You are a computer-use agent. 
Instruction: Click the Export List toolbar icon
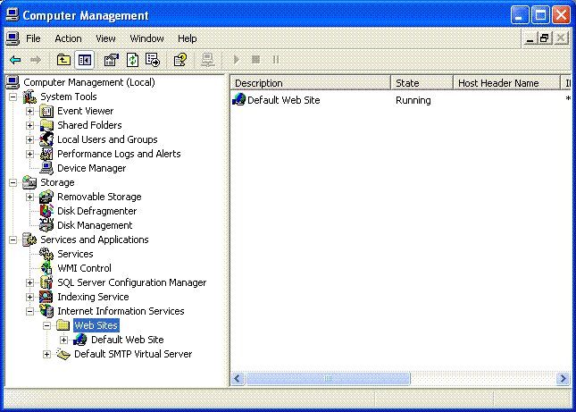(153, 60)
